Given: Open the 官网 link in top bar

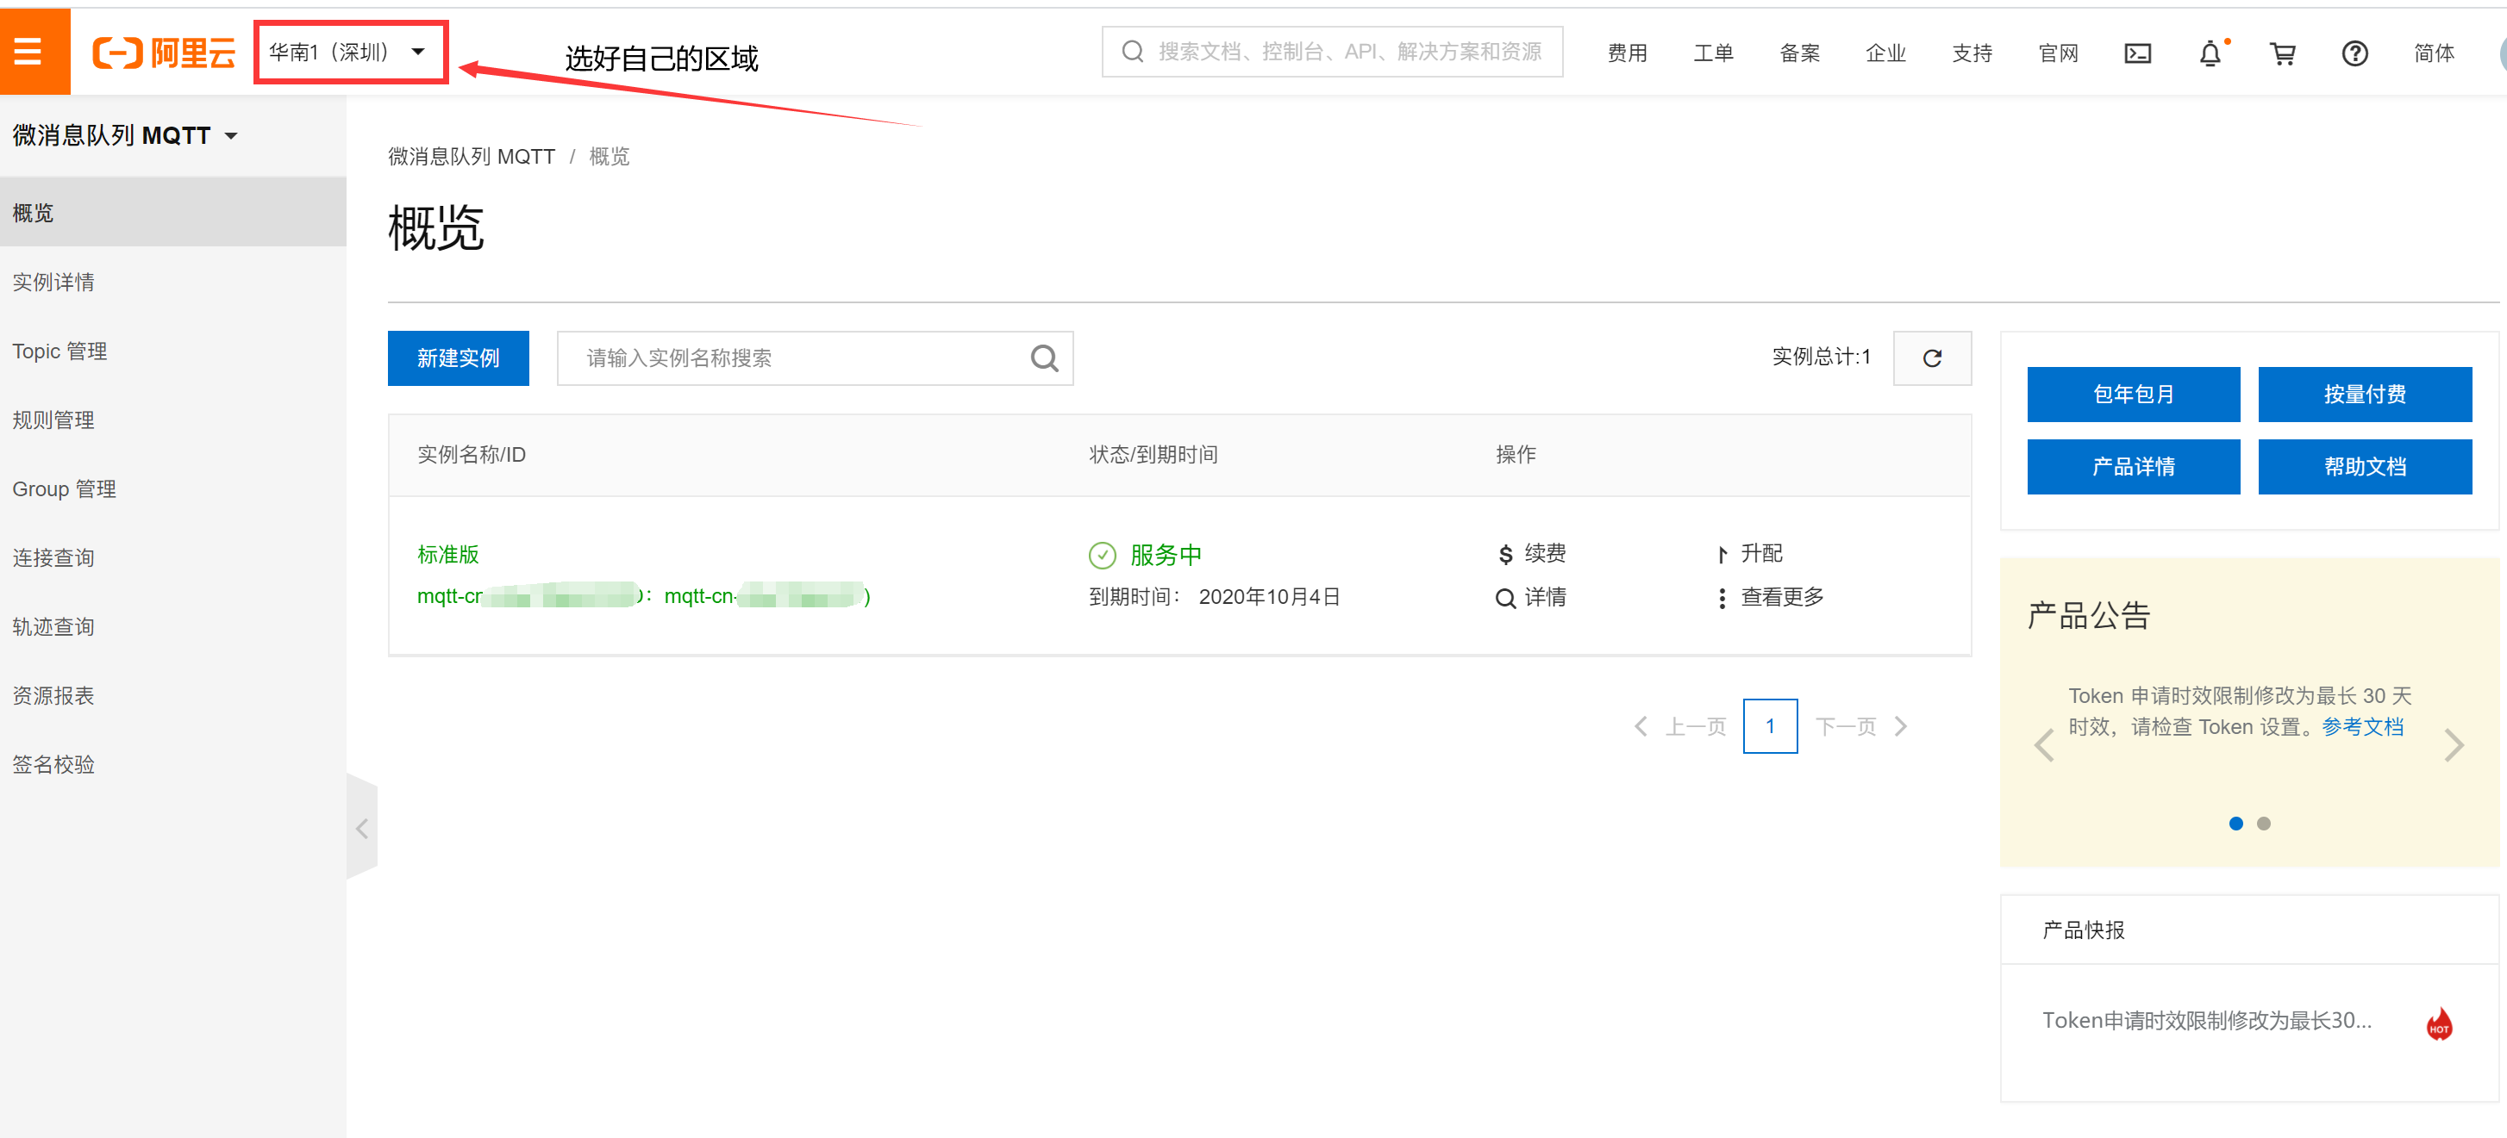Looking at the screenshot, I should [2059, 53].
